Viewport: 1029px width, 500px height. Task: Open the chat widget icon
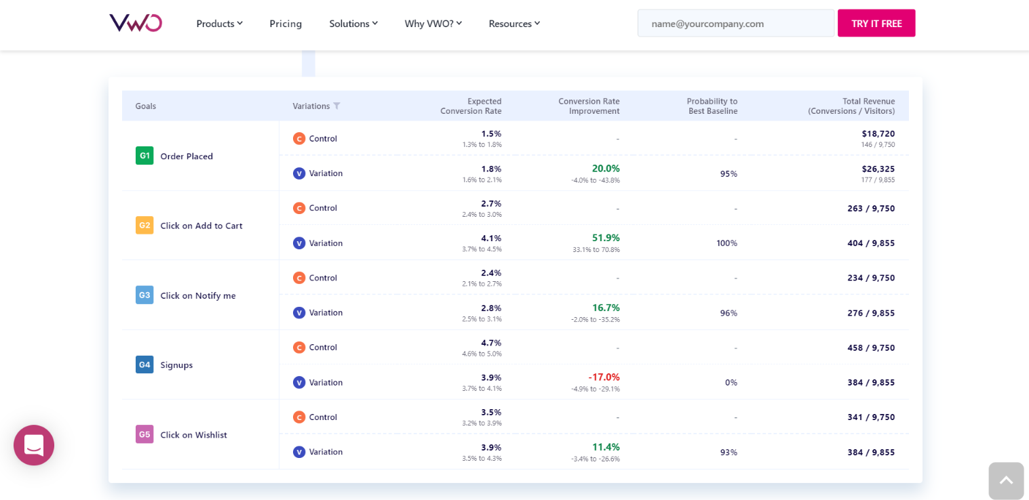[34, 445]
